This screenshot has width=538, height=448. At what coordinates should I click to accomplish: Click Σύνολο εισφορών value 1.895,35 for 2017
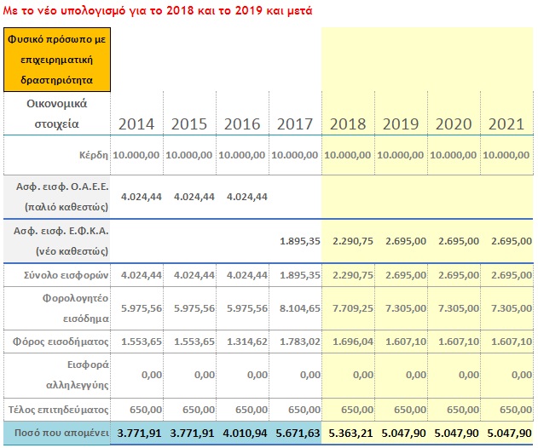coord(300,275)
